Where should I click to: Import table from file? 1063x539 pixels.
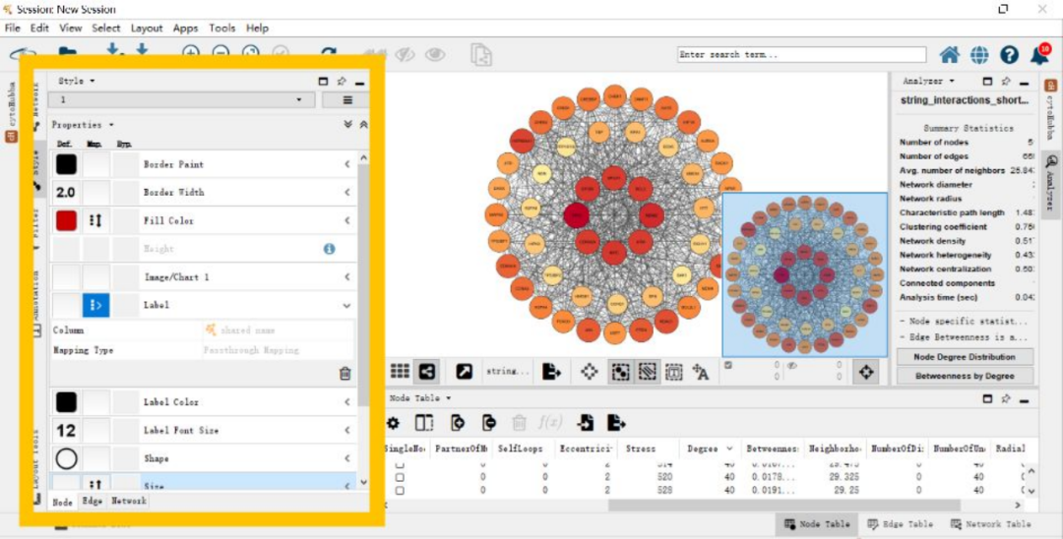coord(585,423)
